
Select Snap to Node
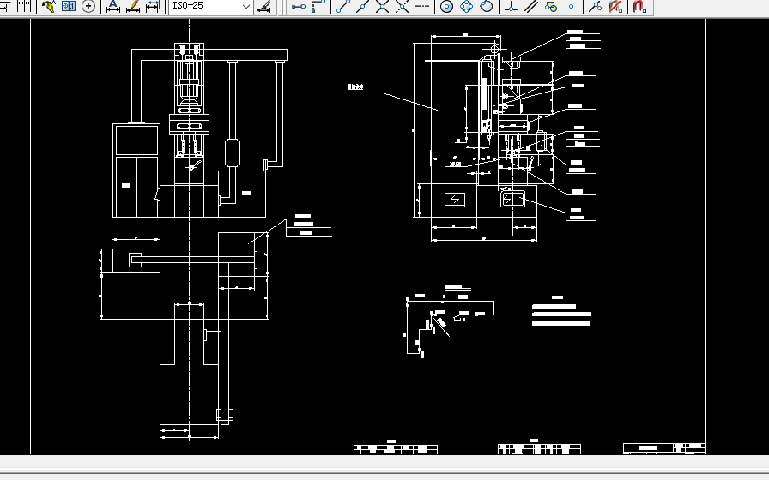[x=571, y=6]
